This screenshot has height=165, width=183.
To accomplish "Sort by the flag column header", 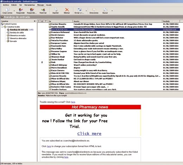I will pyautogui.click(x=46, y=21).
